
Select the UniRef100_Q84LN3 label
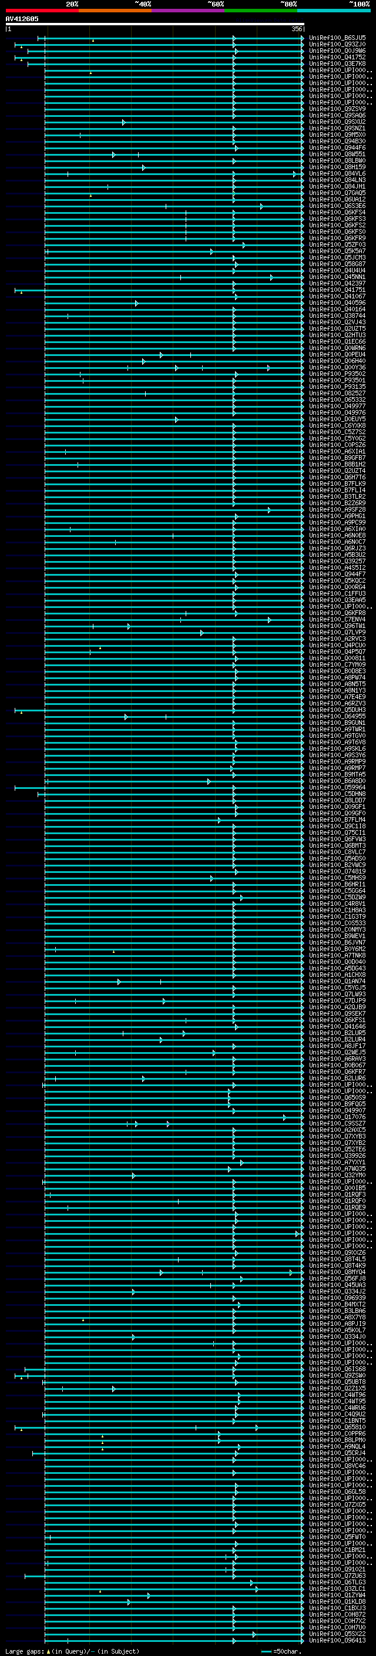click(337, 180)
